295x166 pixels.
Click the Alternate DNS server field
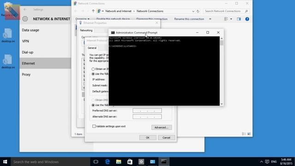(147, 117)
